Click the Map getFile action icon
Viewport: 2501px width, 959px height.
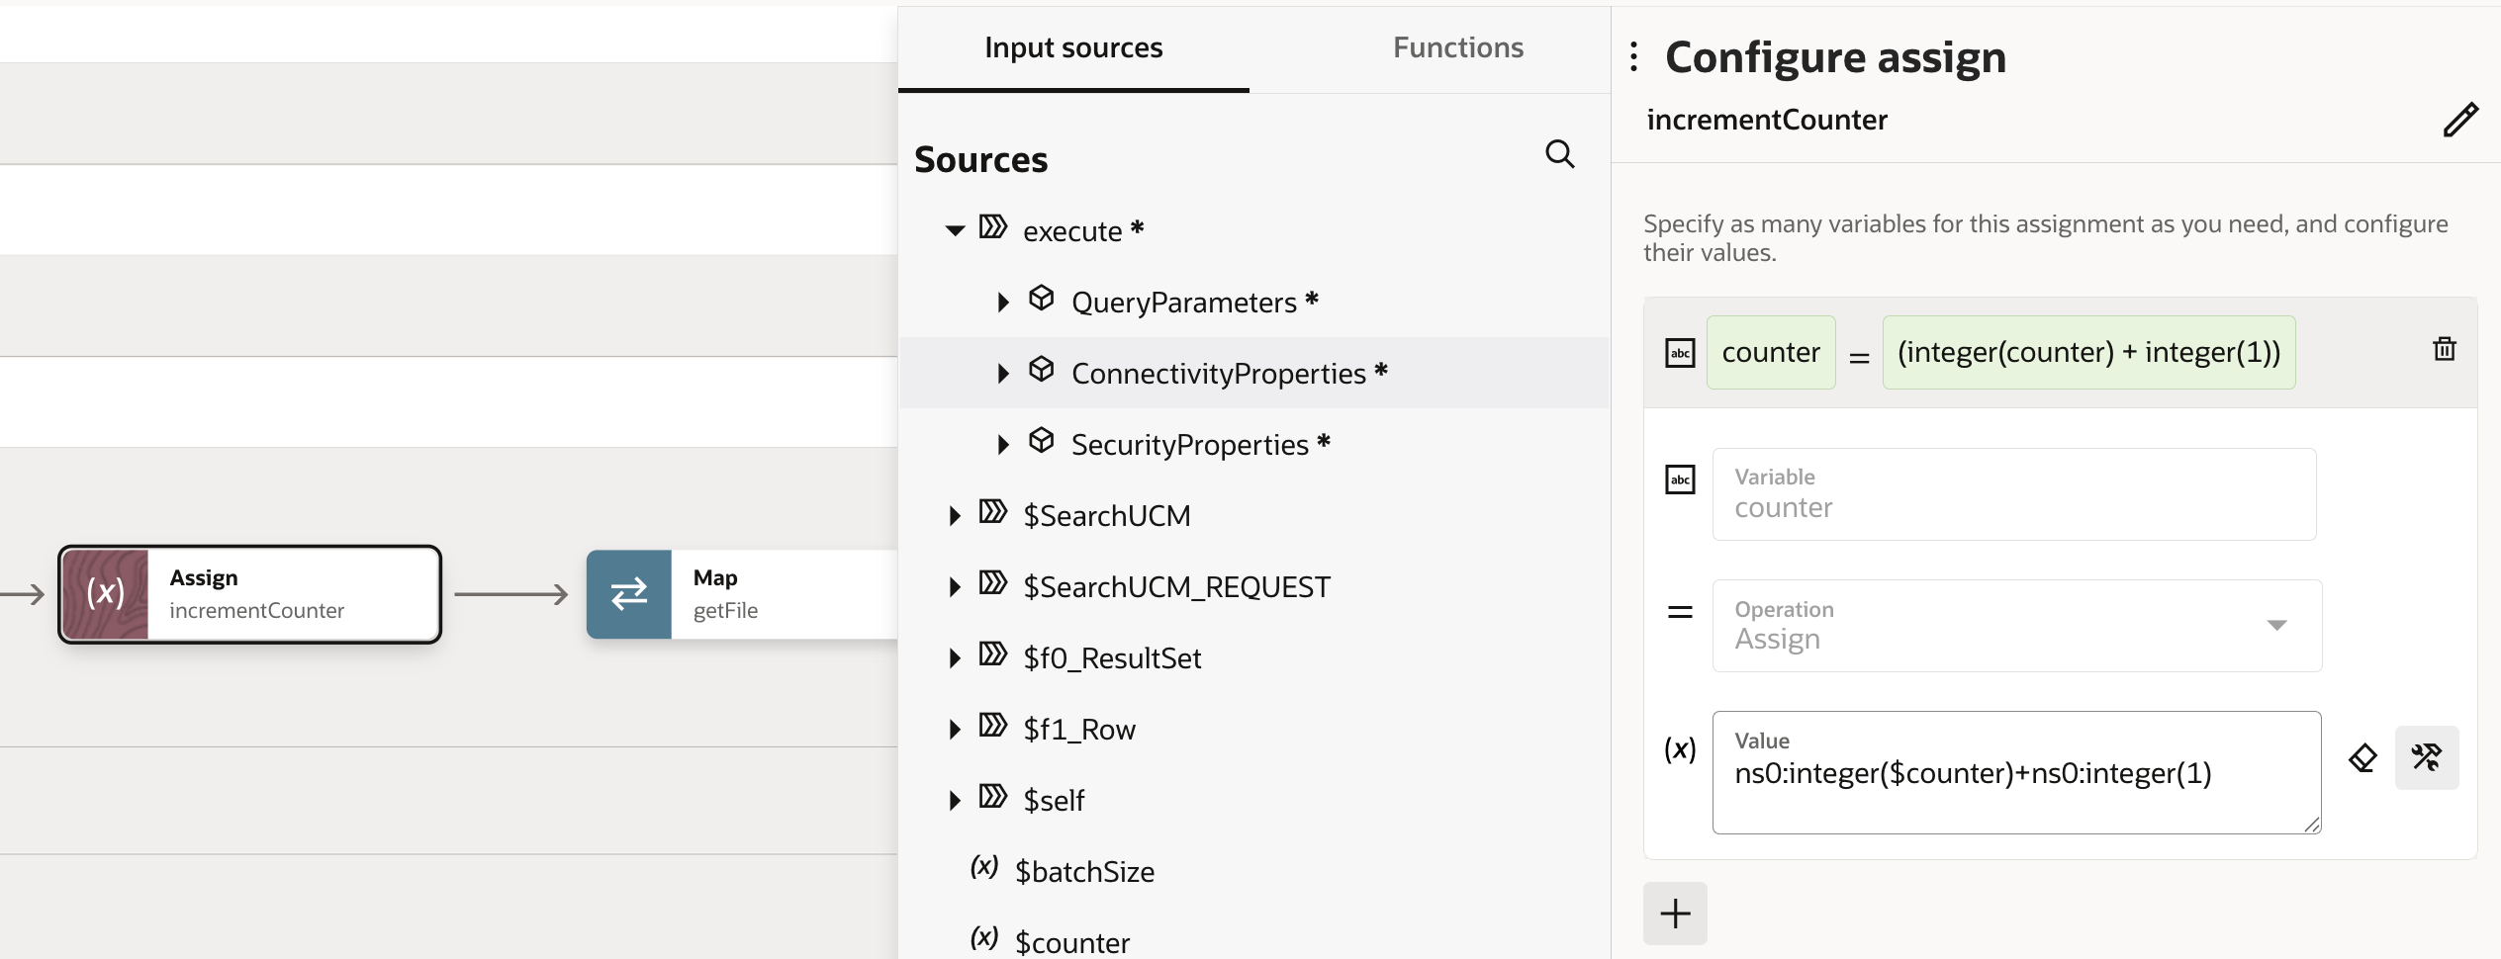tap(629, 594)
